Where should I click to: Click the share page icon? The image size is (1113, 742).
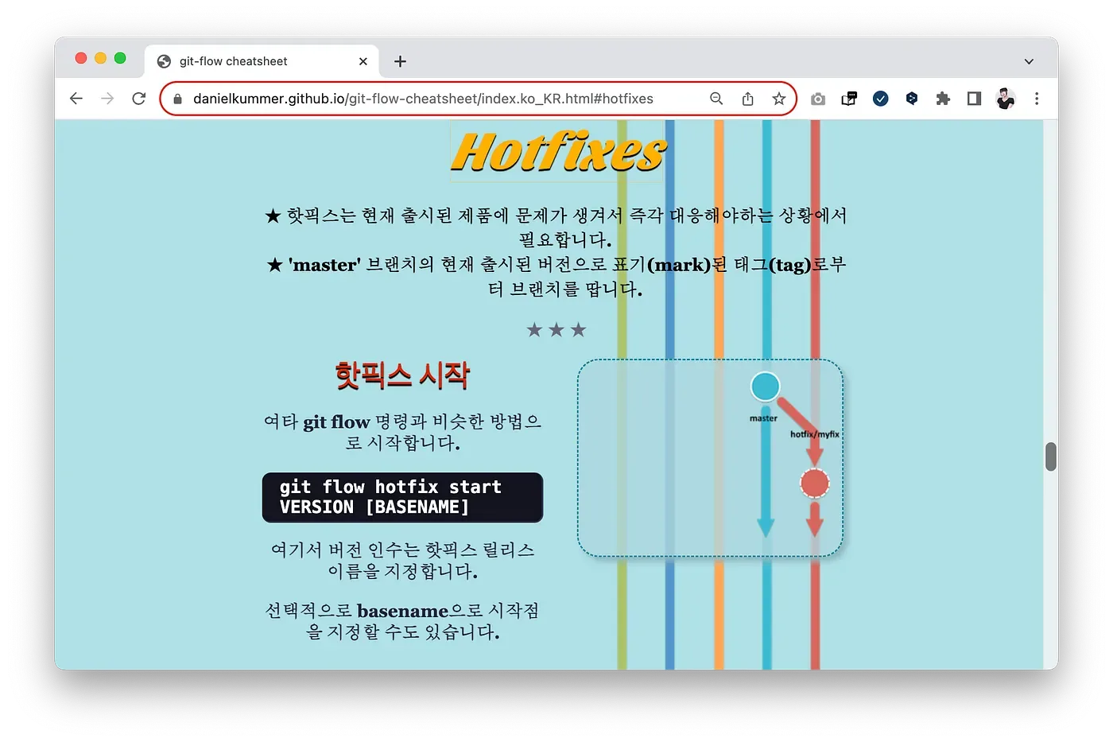(747, 99)
